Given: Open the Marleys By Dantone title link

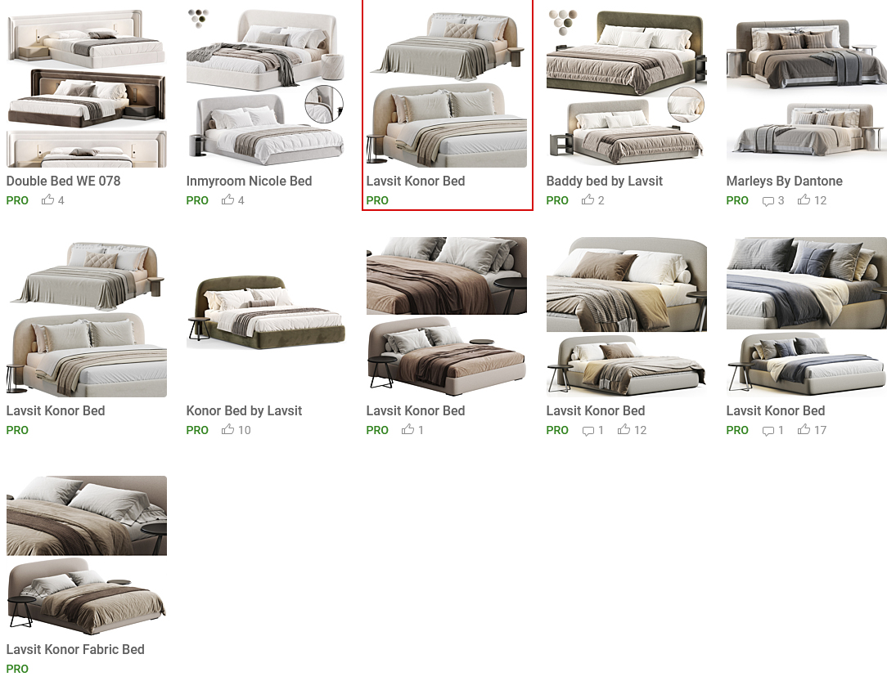Looking at the screenshot, I should 784,181.
